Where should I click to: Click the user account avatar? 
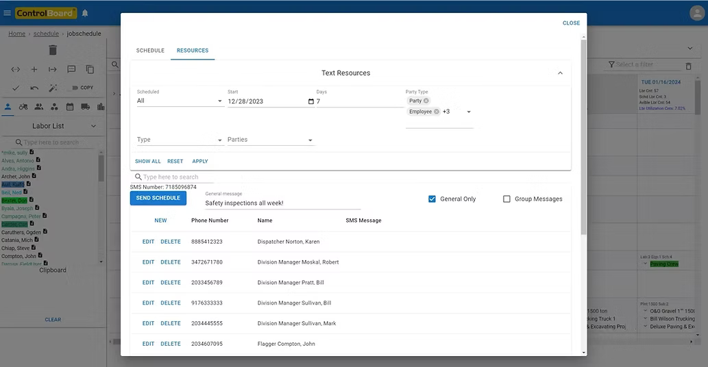point(696,13)
